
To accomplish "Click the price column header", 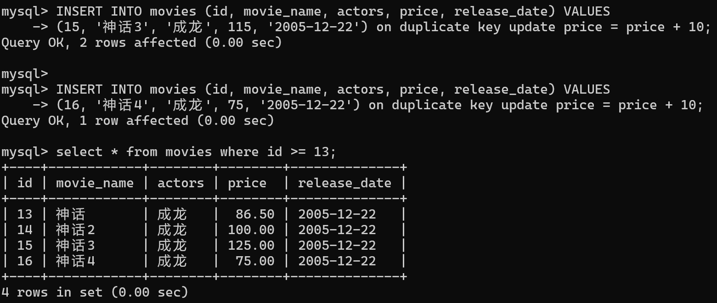I will tap(247, 183).
